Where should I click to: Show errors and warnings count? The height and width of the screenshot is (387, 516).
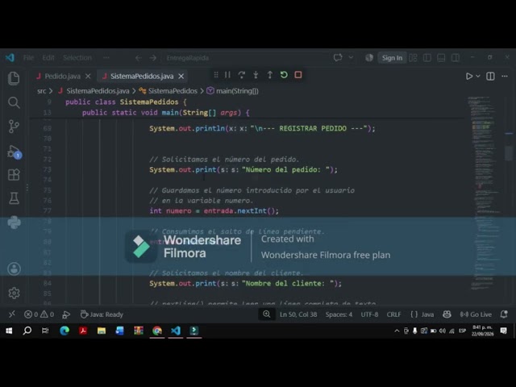(x=39, y=314)
